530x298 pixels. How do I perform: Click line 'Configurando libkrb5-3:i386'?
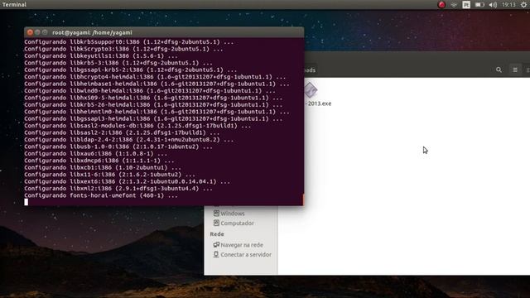click(118, 63)
